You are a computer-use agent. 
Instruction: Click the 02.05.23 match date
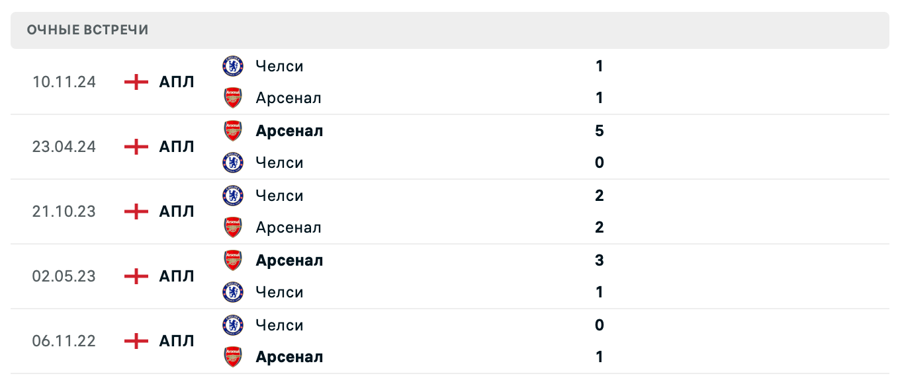64,276
